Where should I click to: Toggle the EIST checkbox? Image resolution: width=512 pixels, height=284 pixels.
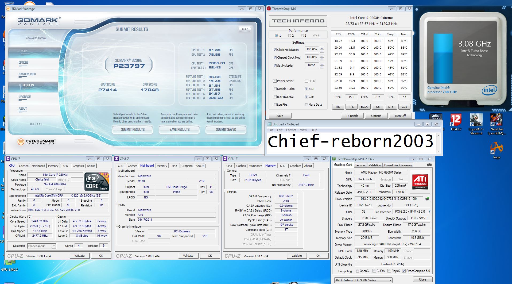coord(306,89)
